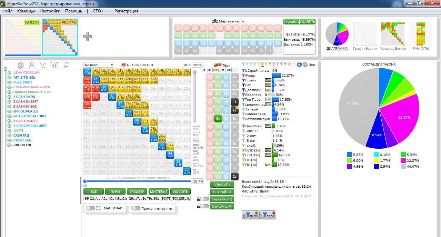Open the No limit game type dropdown

pos(99,65)
